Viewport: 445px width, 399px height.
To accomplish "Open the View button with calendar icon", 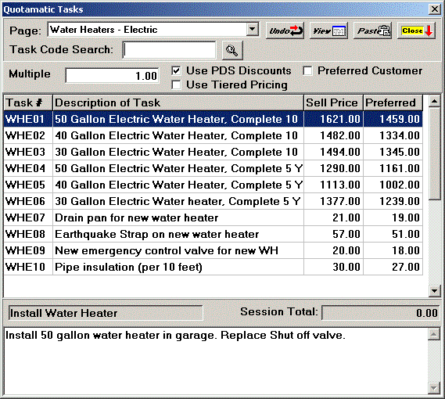I will pos(328,31).
